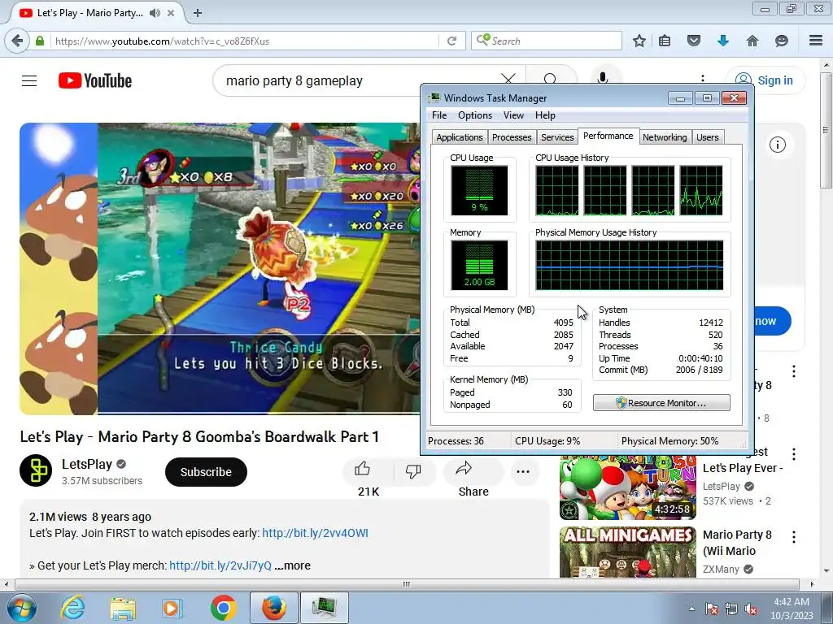Viewport: 833px width, 624px height.
Task: Dislike the video with thumbs down
Action: tap(413, 470)
